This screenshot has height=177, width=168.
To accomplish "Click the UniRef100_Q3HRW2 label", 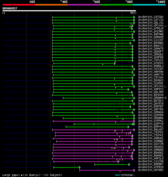I will point(151,141).
